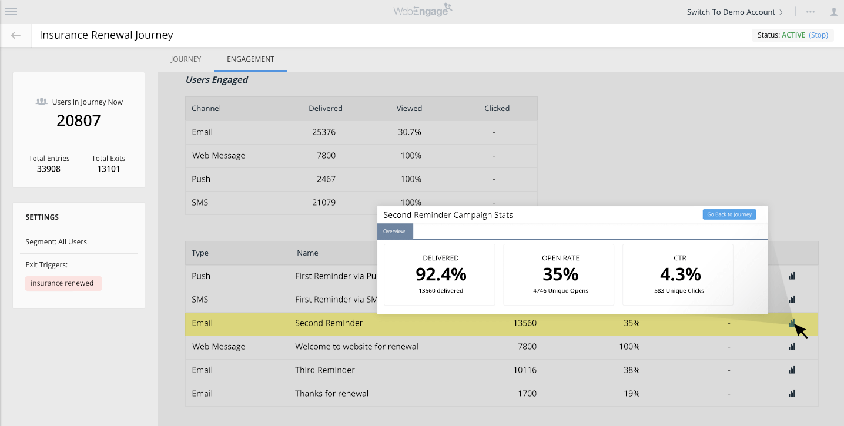The height and width of the screenshot is (426, 844).
Task: Open stats chart icon for Third Reminder
Action: point(792,370)
